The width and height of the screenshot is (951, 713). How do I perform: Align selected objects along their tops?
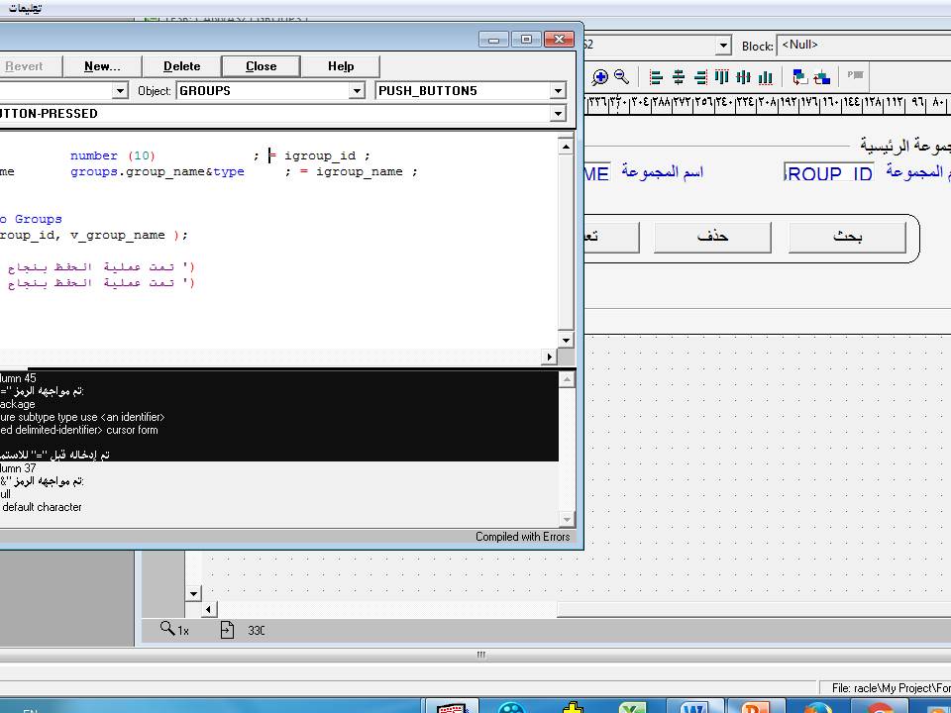721,77
